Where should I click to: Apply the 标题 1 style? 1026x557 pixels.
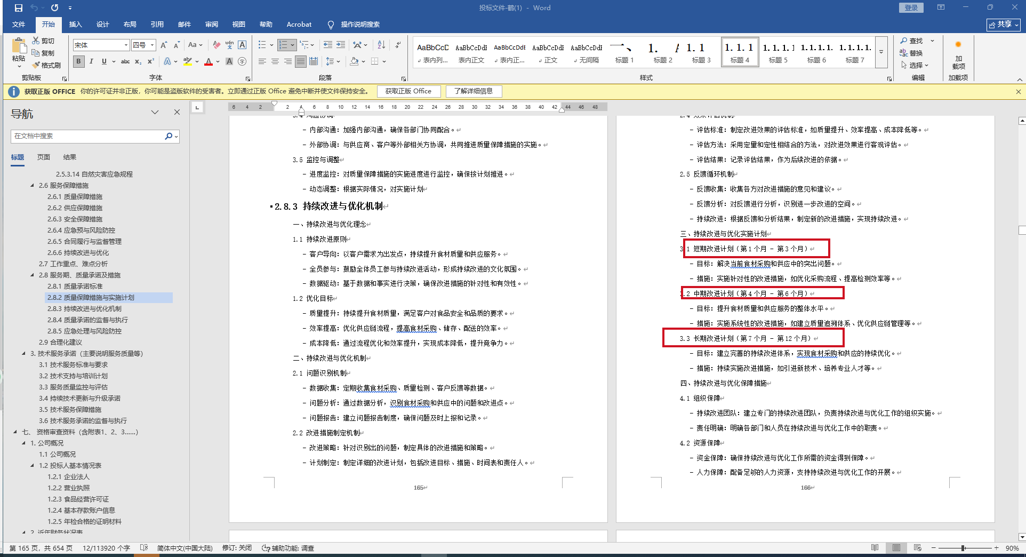coord(624,52)
